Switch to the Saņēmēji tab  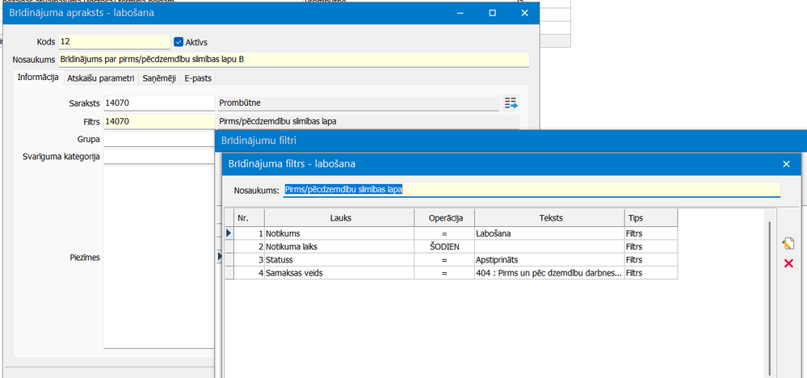[160, 78]
